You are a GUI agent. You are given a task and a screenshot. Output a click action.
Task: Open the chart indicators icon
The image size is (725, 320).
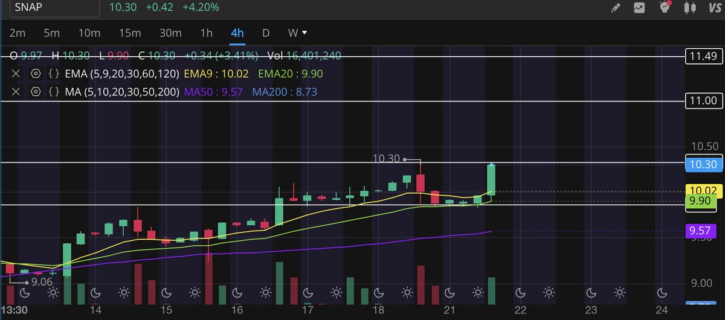[639, 8]
